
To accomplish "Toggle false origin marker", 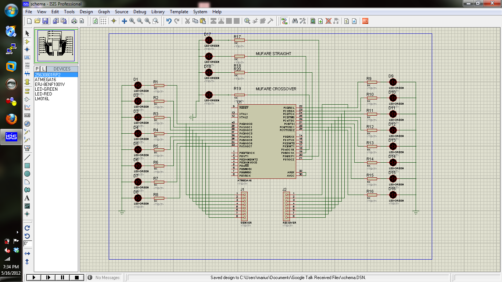I will coord(114,21).
